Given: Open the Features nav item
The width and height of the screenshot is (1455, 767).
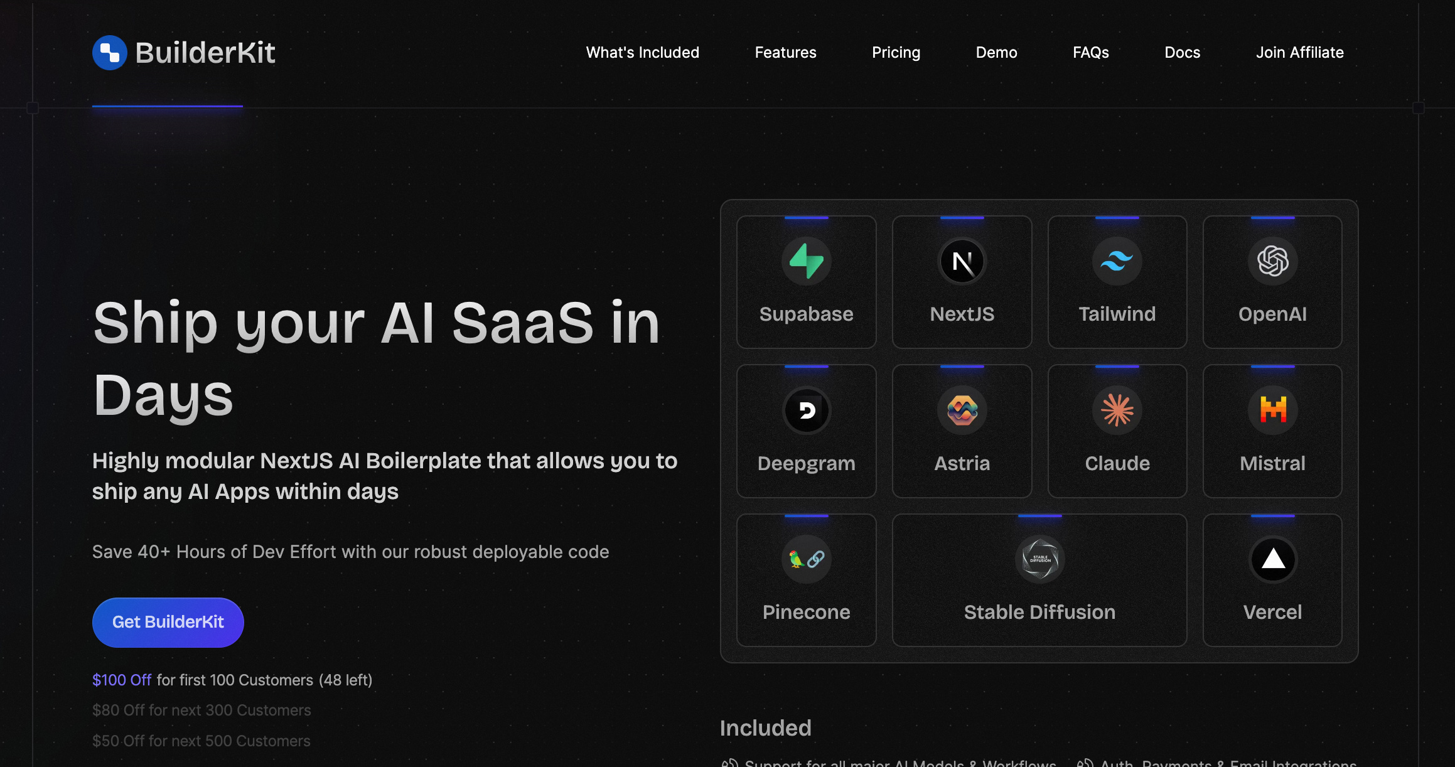Looking at the screenshot, I should [x=785, y=53].
